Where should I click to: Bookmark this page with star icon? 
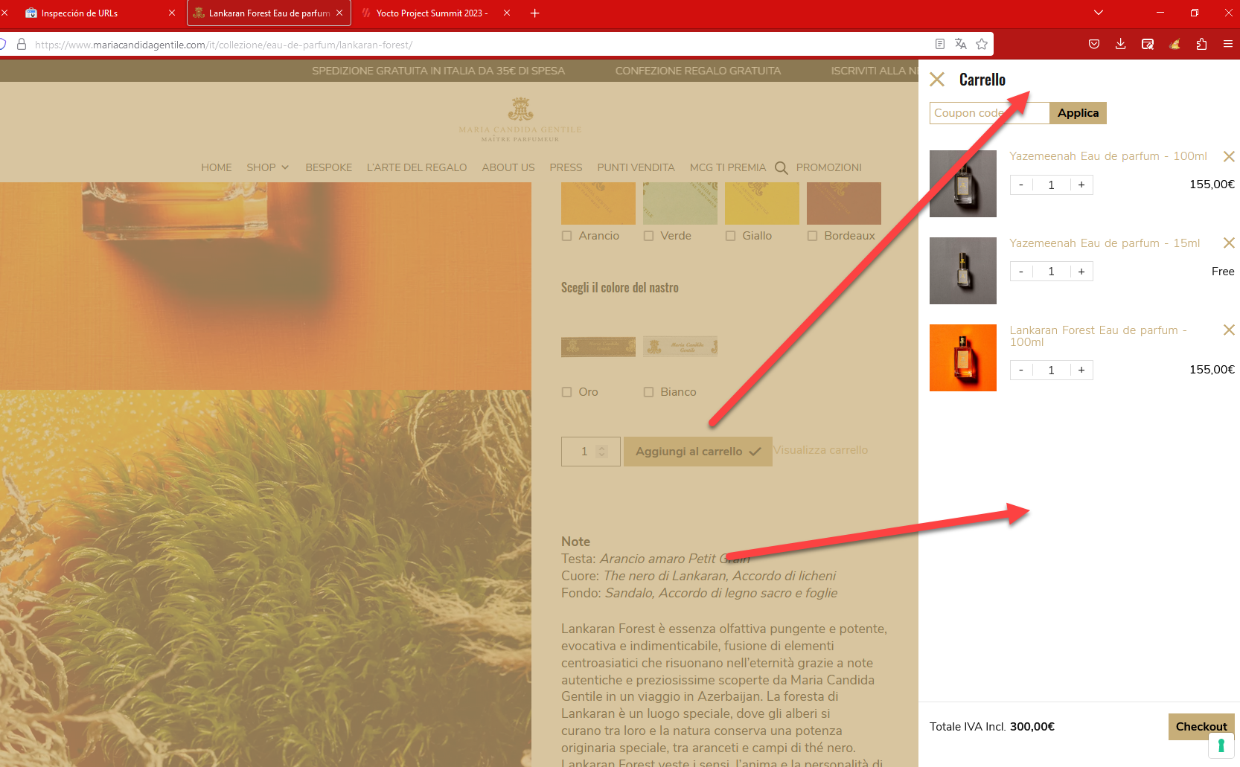point(982,45)
